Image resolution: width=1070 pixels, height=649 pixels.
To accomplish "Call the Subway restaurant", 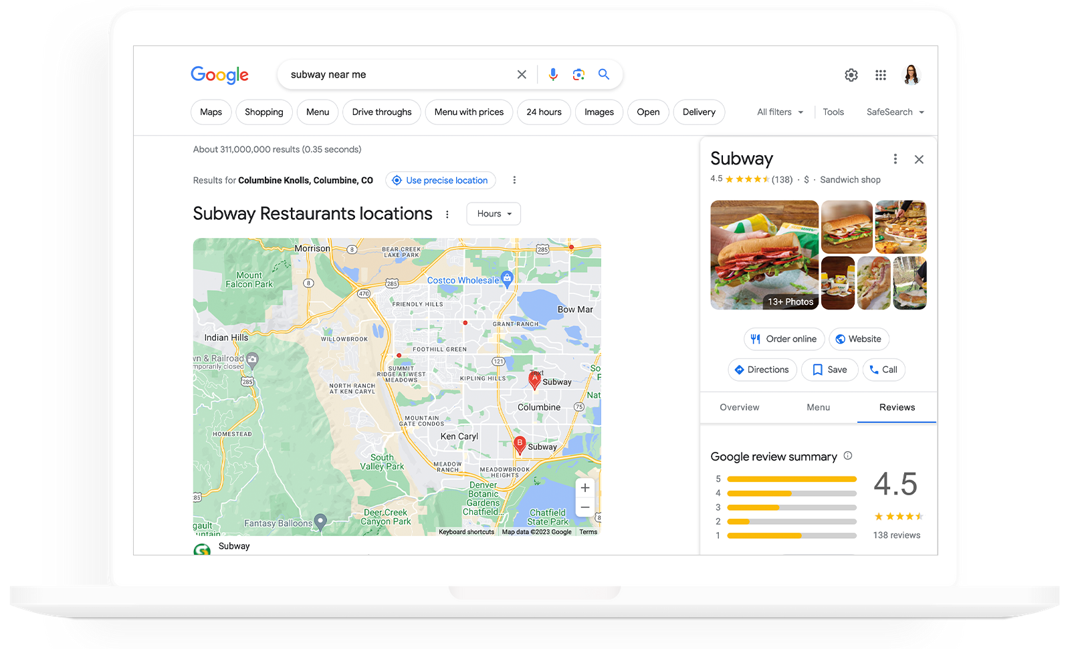I will [883, 370].
